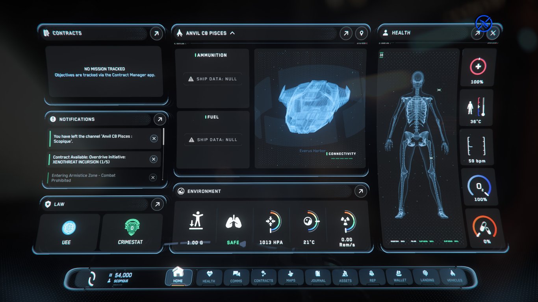The width and height of the screenshot is (538, 302).
Task: Expand the Health panel arrow
Action: (477, 33)
